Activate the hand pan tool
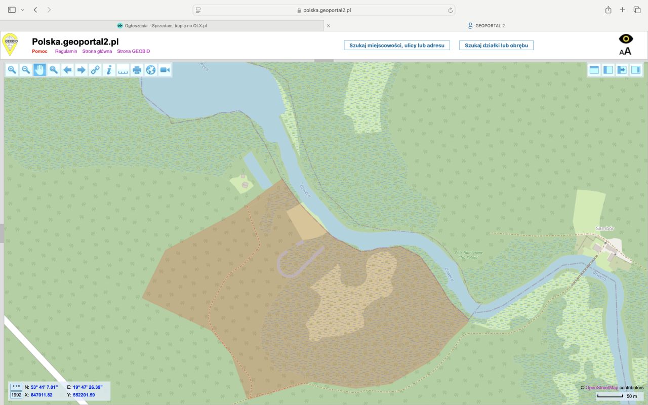 [39, 70]
